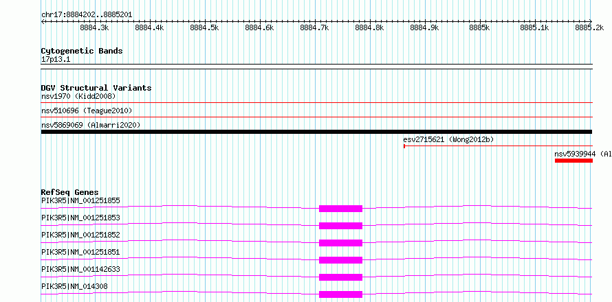
Task: Click the chr17:8884202..8885201 region label
Action: tap(87, 15)
